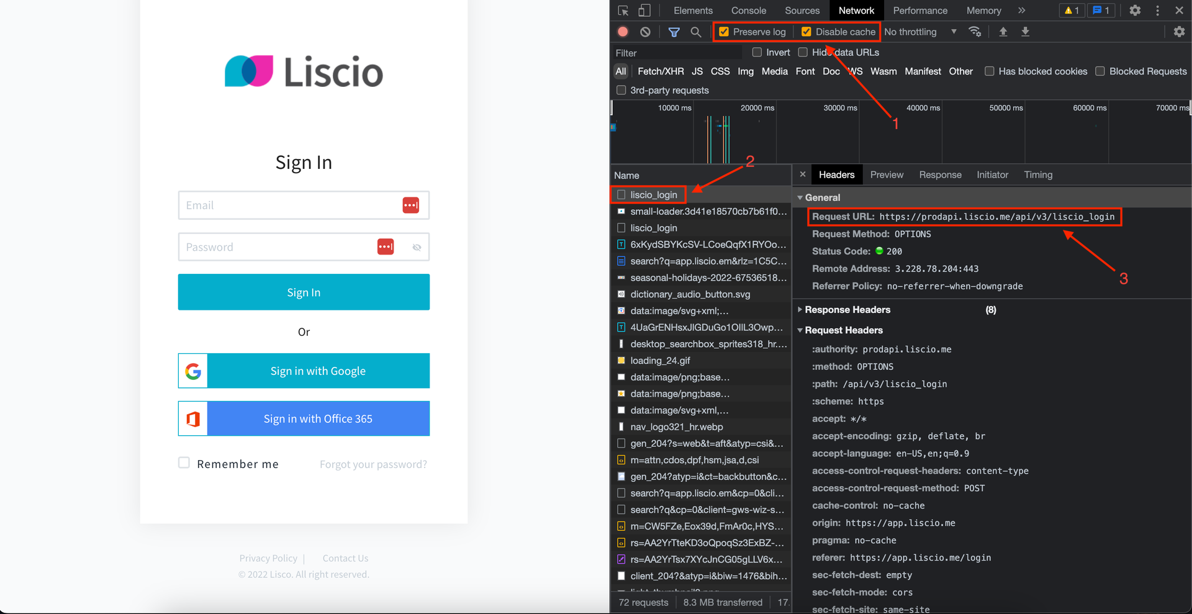1192x614 pixels.
Task: Open the warnings counter badge
Action: point(1072,11)
